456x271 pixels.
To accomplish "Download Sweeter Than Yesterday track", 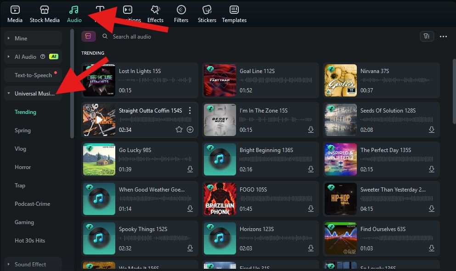I will tap(432, 209).
